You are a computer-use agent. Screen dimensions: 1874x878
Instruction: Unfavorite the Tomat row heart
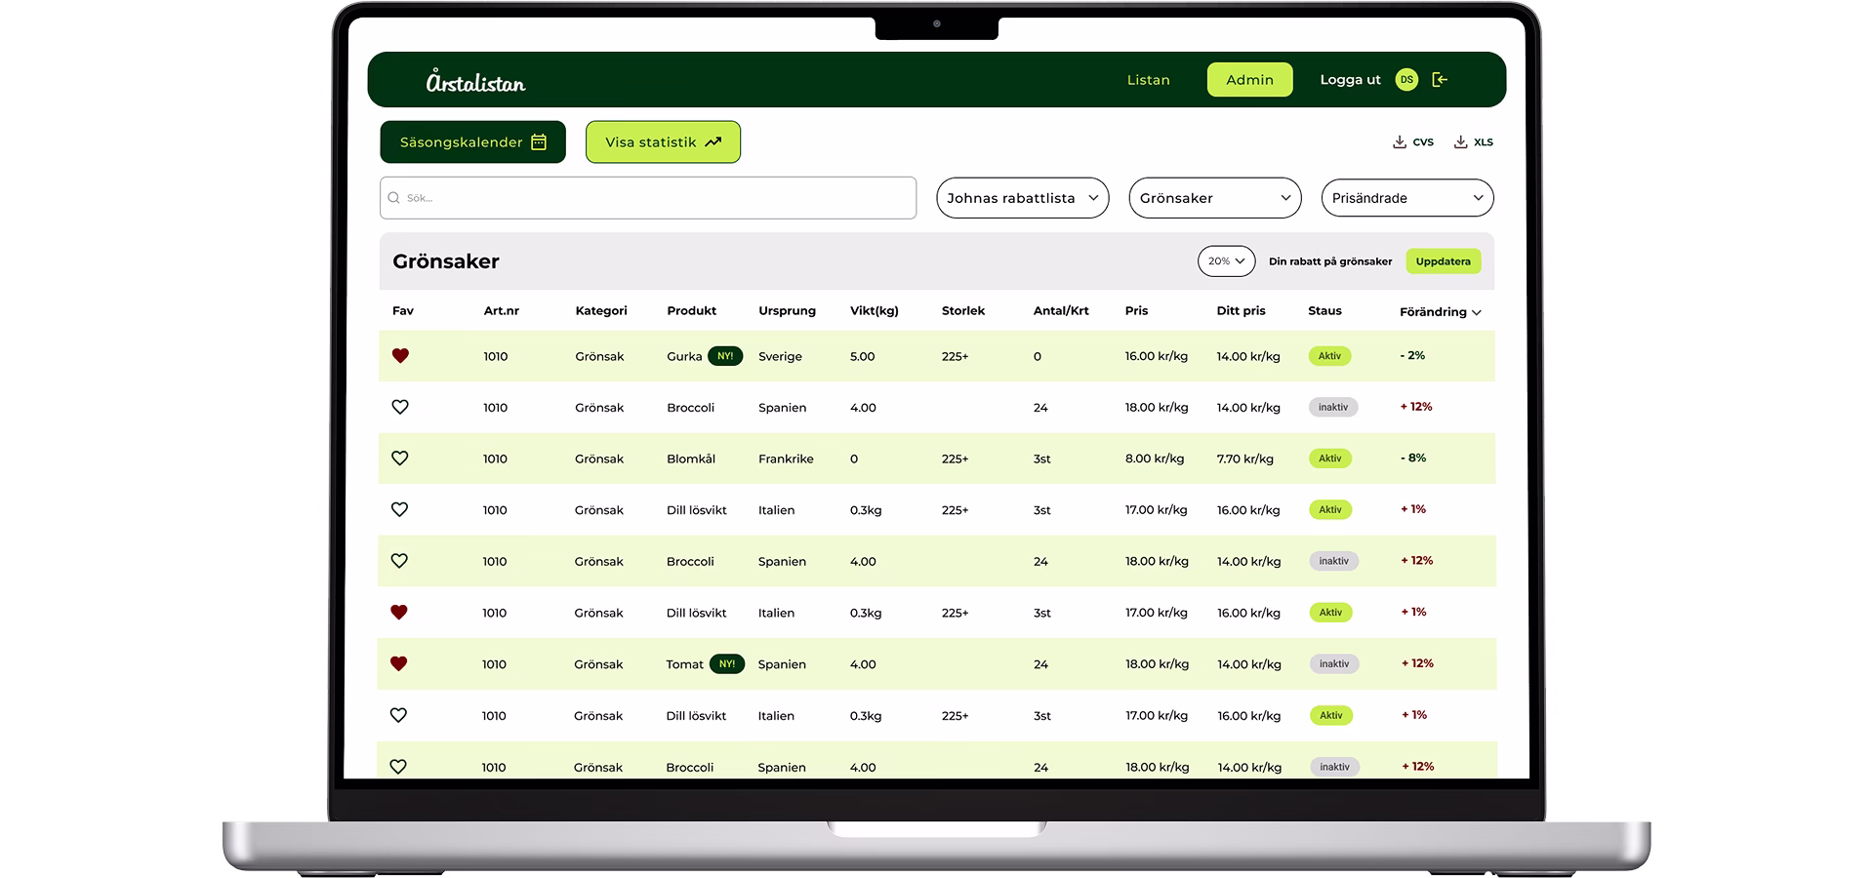398,664
